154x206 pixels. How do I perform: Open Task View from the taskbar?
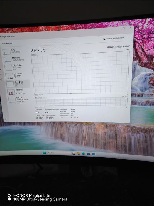[74, 153]
